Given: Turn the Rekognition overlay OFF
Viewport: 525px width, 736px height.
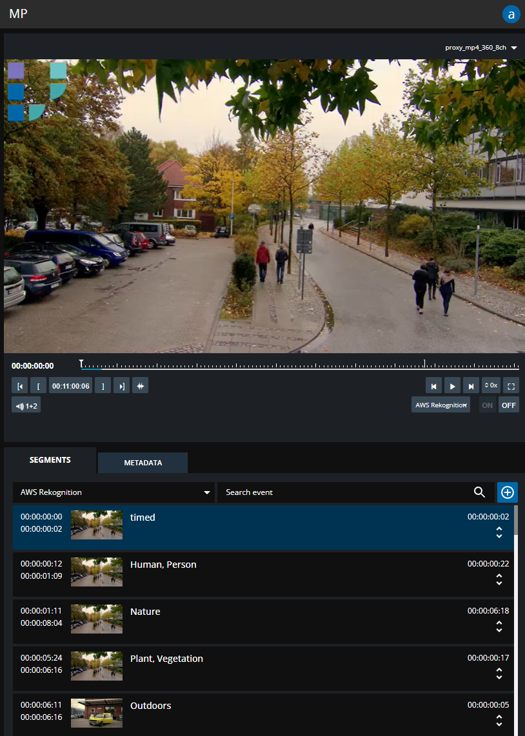Looking at the screenshot, I should 508,405.
